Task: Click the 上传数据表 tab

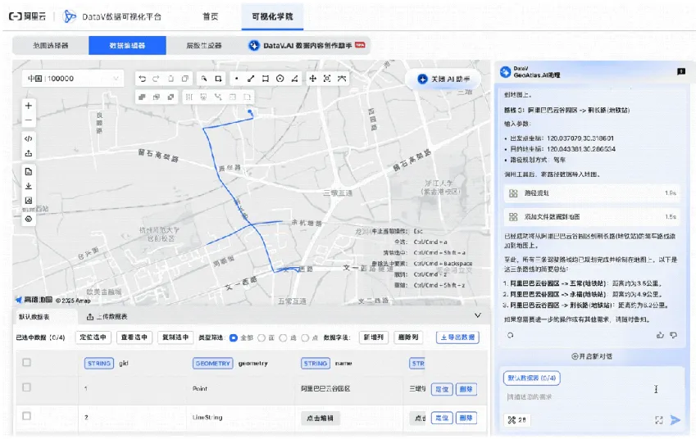Action: (x=107, y=317)
